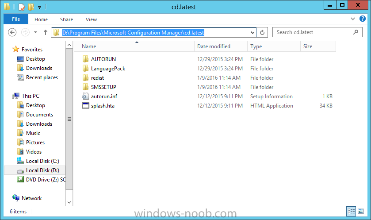This screenshot has width=371, height=220.
Task: Switch to the View ribbon tab
Action: pos(91,19)
